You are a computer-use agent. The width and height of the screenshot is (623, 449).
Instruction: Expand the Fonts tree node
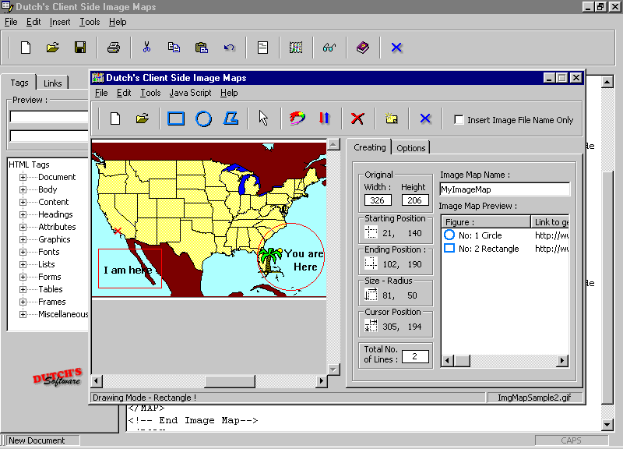coord(23,252)
